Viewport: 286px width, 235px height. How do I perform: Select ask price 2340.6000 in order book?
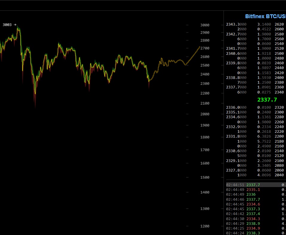(x=236, y=54)
